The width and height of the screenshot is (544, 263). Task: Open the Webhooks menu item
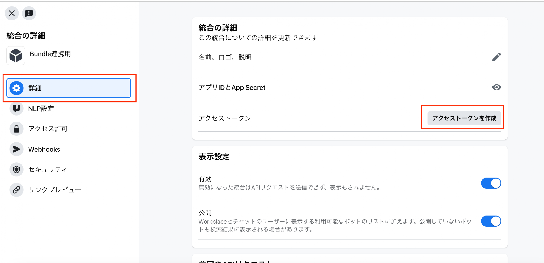coord(69,149)
